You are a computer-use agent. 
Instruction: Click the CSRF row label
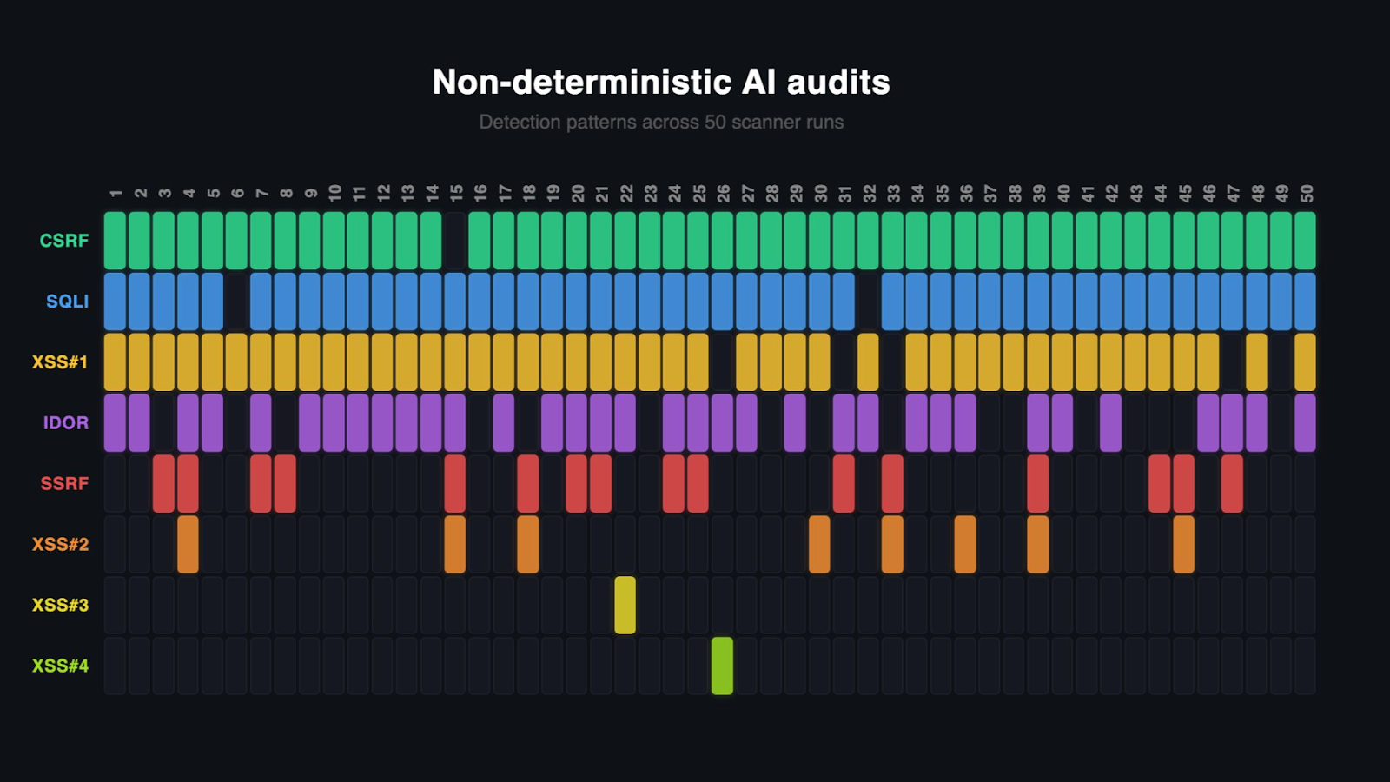coord(63,241)
